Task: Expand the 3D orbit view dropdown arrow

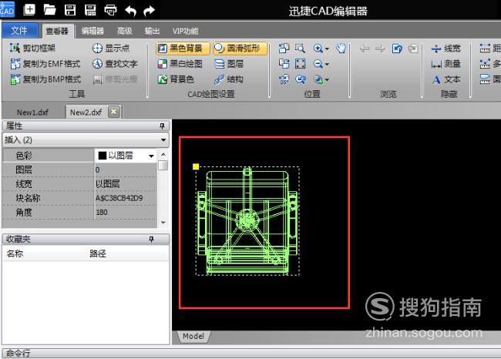Action: pyautogui.click(x=327, y=80)
